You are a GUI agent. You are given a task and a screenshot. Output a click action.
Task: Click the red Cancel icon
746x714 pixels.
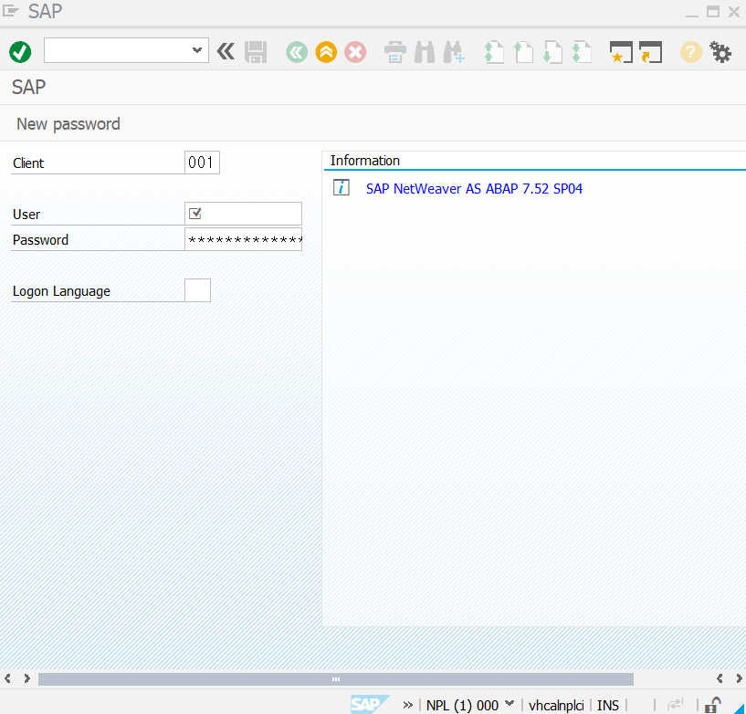click(355, 52)
